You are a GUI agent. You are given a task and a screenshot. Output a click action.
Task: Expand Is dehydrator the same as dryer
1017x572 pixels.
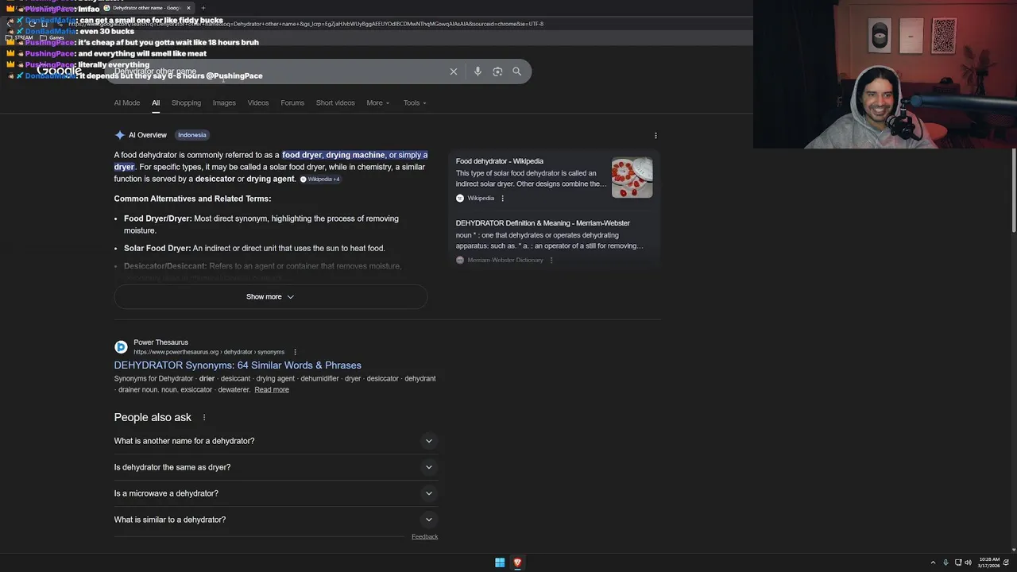276,467
